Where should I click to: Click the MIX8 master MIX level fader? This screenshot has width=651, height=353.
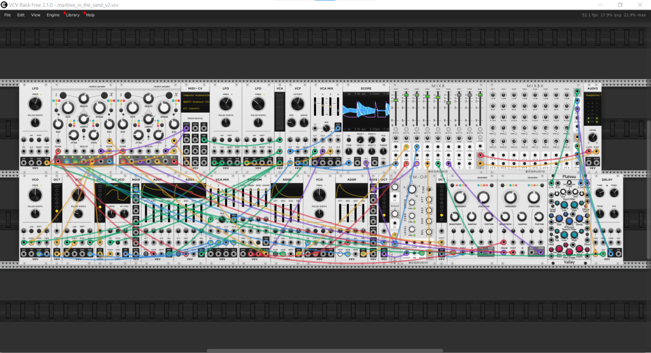pyautogui.click(x=480, y=95)
